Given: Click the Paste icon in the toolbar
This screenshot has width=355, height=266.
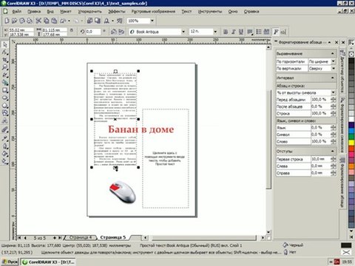Looking at the screenshot, I should (x=54, y=21).
